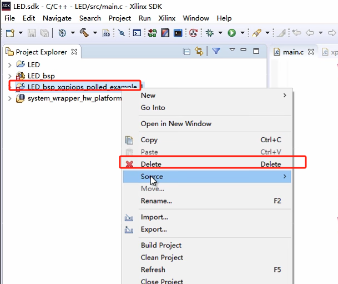Click the New project wizard icon
The width and height of the screenshot is (338, 284).
(10, 33)
